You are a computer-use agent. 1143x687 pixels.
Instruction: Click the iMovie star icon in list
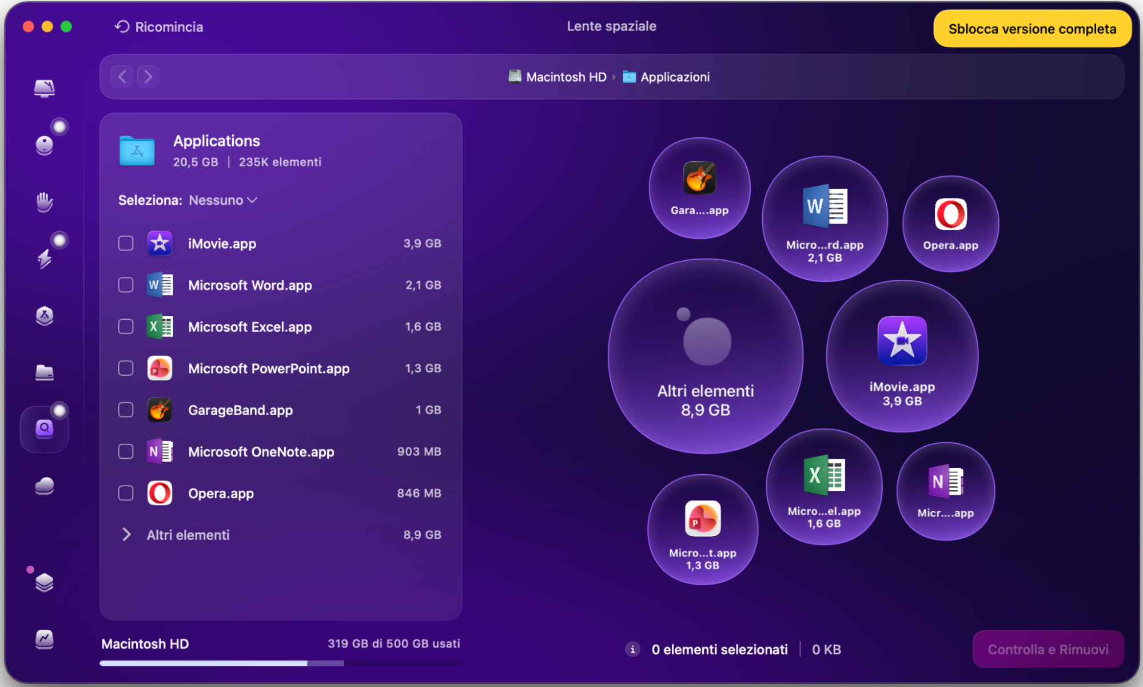click(x=160, y=244)
